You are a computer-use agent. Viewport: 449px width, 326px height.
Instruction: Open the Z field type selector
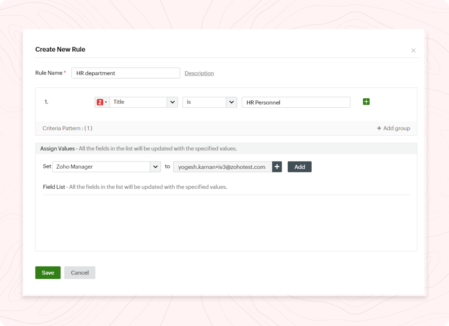(x=101, y=102)
